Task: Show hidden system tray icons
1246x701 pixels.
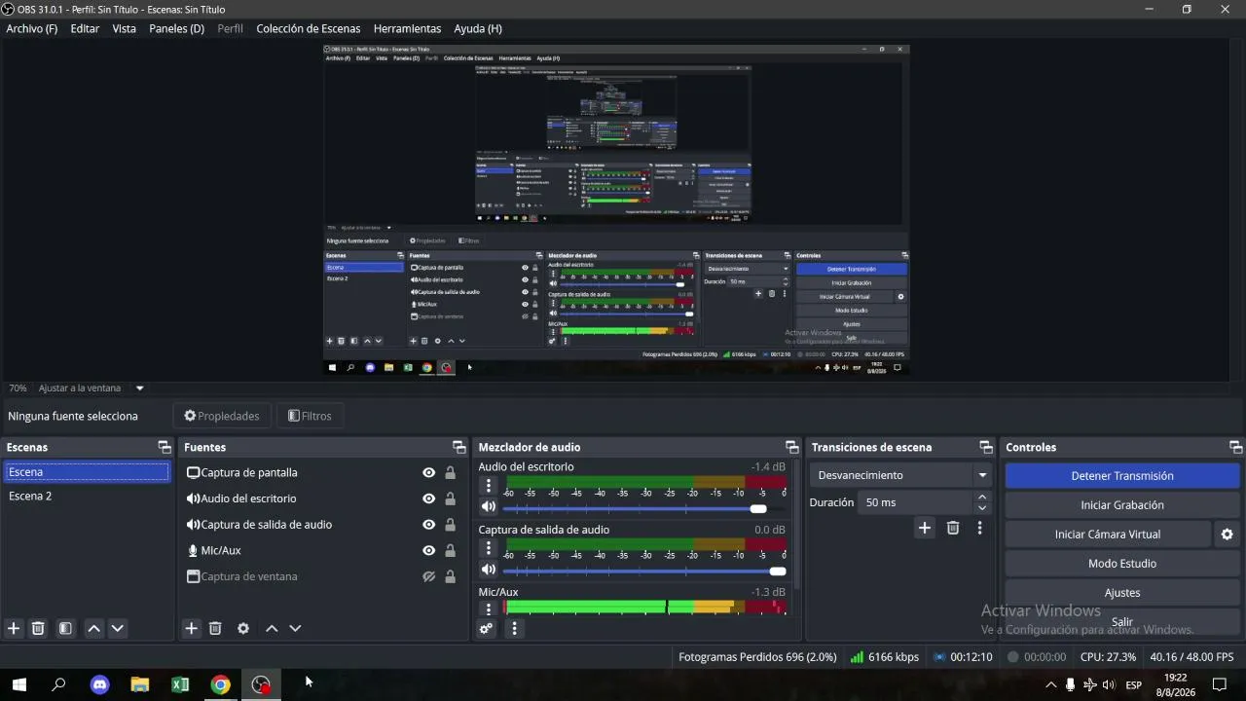Action: click(x=1050, y=685)
